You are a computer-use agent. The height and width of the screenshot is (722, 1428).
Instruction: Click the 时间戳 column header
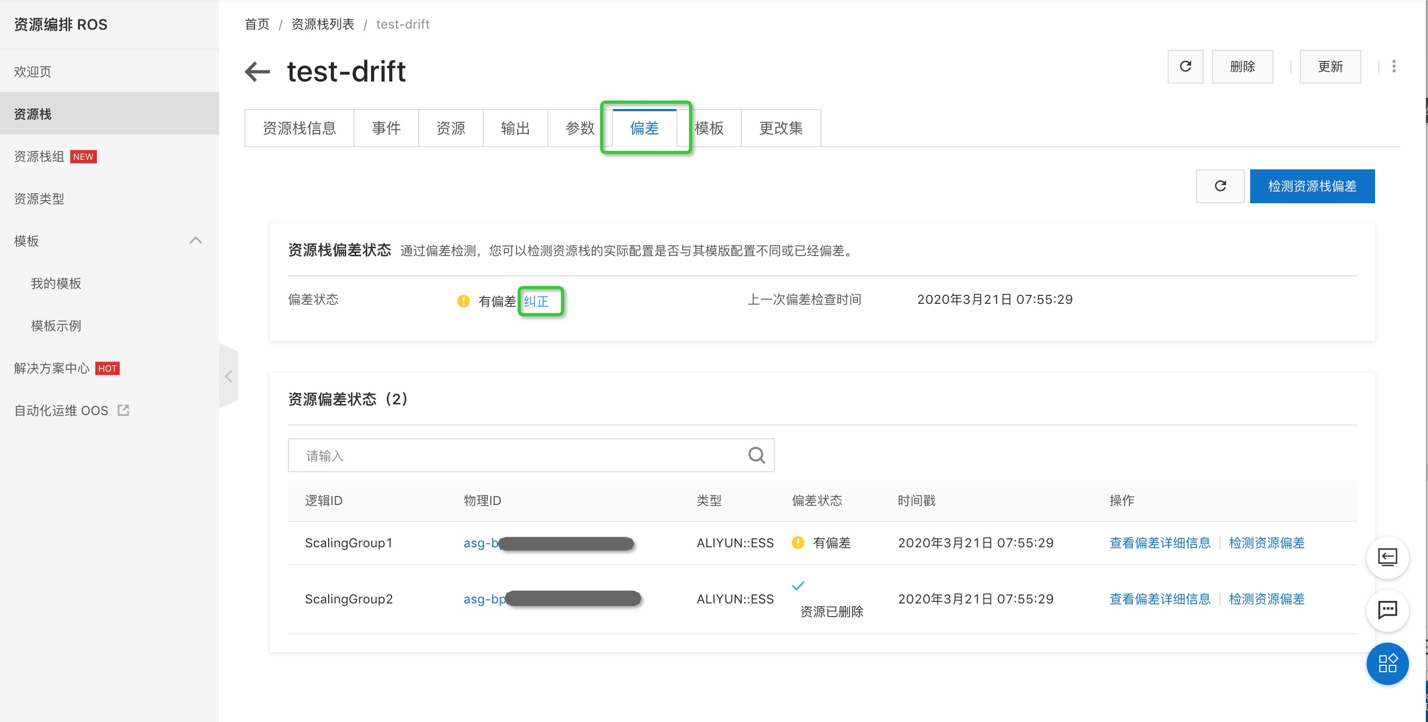pos(916,501)
